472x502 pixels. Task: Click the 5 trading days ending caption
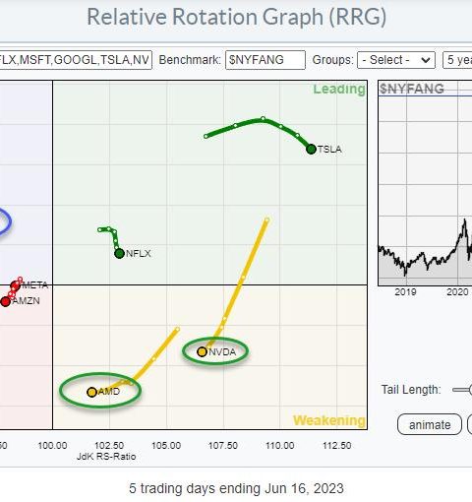(236, 488)
